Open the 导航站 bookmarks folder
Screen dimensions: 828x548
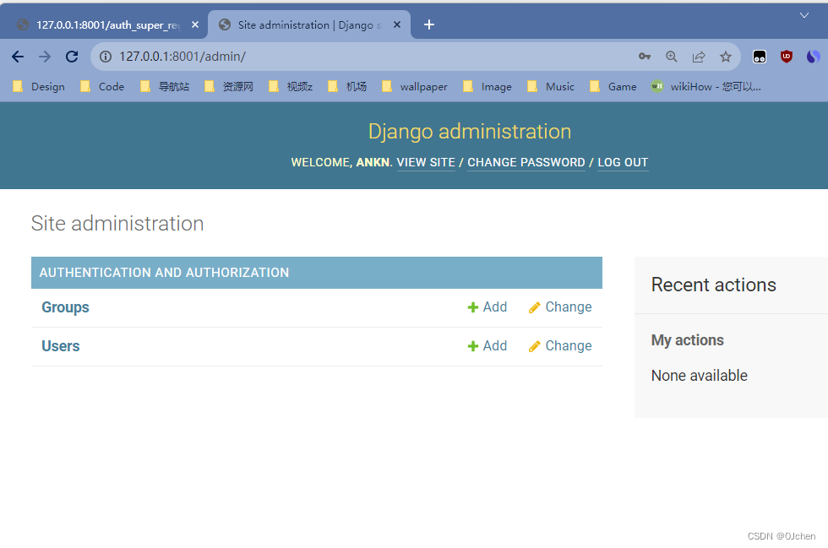click(x=164, y=87)
